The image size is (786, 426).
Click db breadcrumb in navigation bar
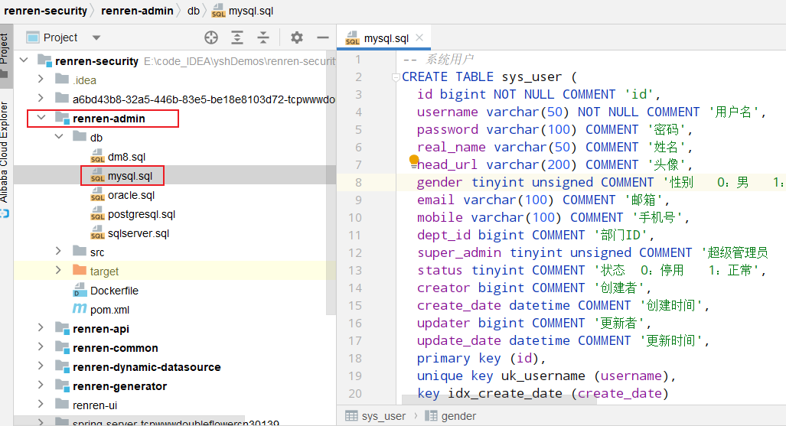194,11
